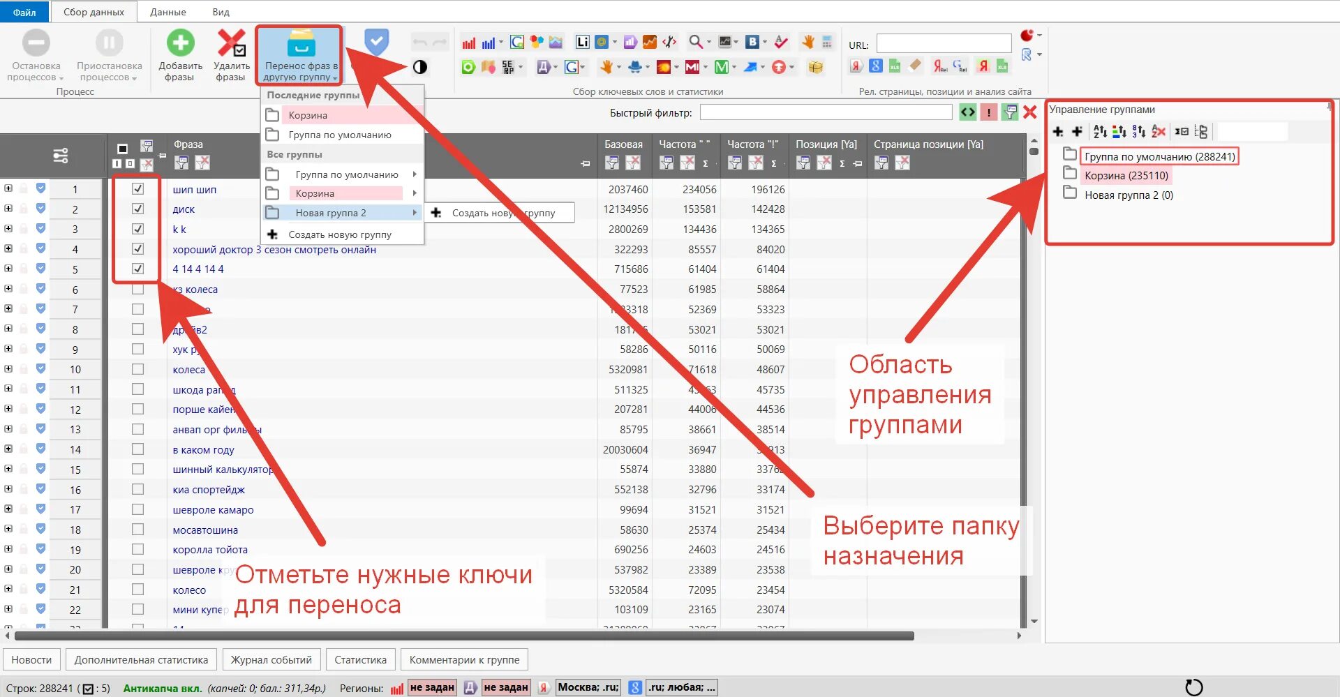The image size is (1340, 697).
Task: Open the Перенос фраз в другую группу dropdown
Action: point(299,56)
